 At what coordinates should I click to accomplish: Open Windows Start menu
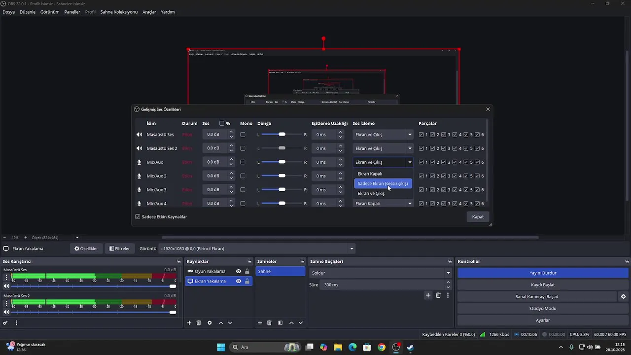pyautogui.click(x=221, y=347)
